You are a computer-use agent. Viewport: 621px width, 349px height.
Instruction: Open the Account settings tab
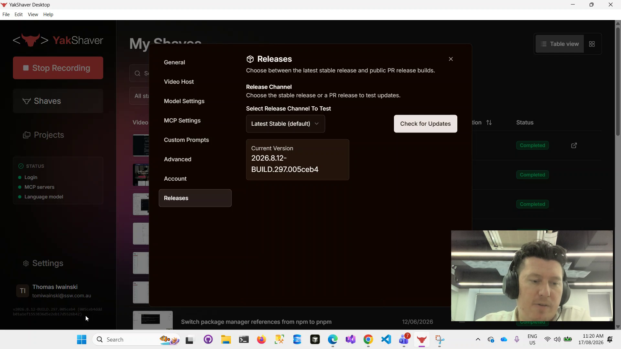coord(195,179)
